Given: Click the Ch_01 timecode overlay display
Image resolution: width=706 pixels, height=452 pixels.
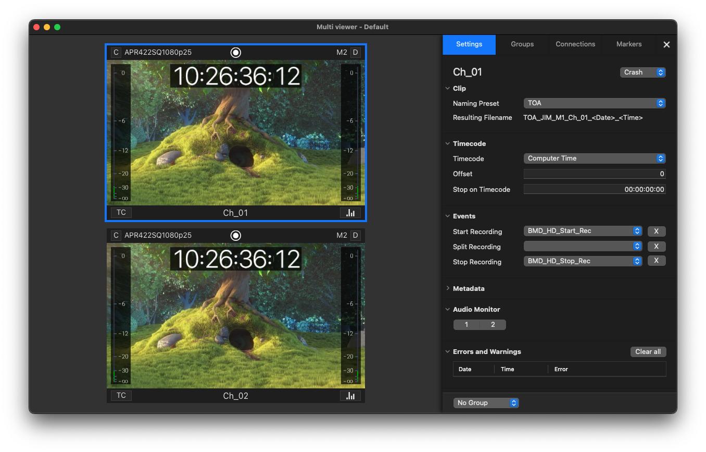Looking at the screenshot, I should tap(236, 76).
